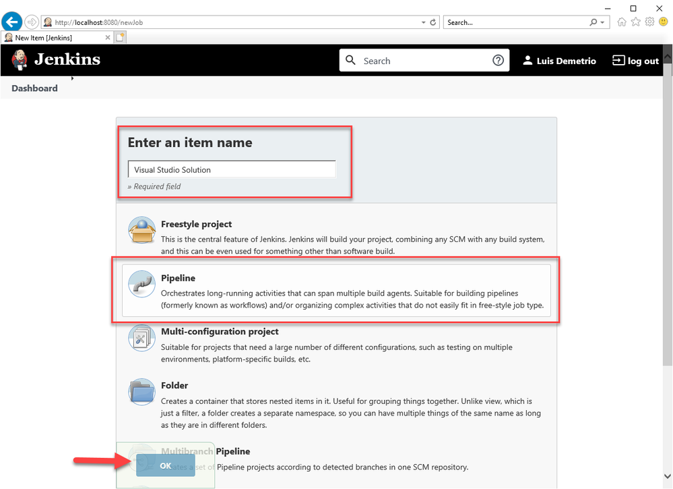This screenshot has width=673, height=489.
Task: Click the Jenkins favicon in the address bar
Action: click(x=48, y=22)
